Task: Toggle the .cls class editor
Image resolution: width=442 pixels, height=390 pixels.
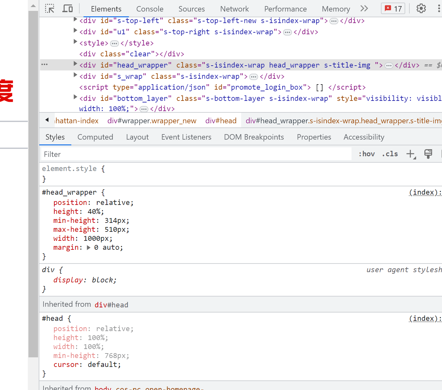Action: pos(390,154)
